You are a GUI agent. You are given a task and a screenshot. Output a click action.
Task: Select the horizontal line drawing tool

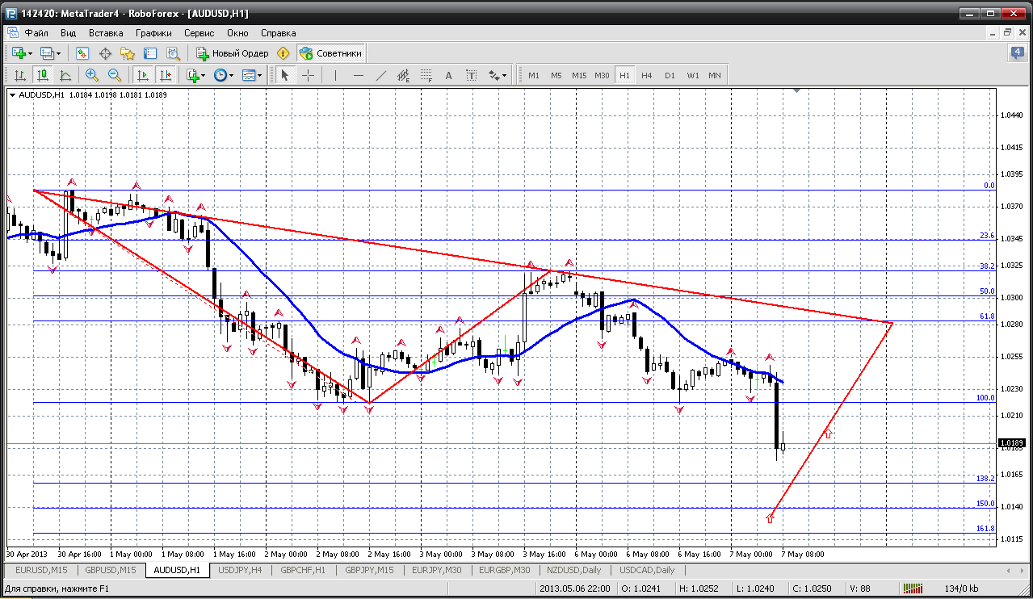click(359, 75)
